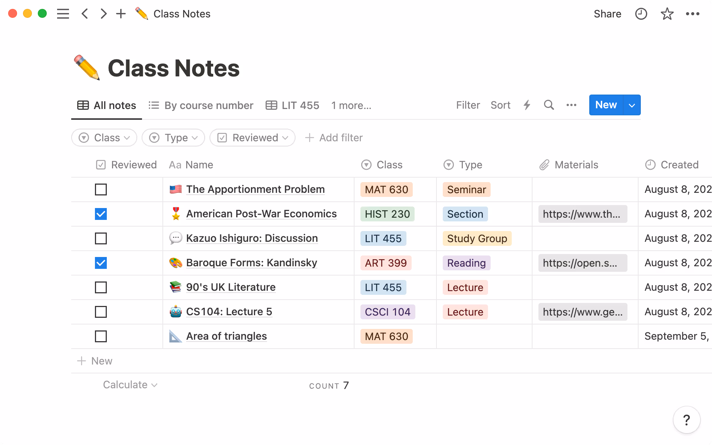Favorite the page with the star icon
The height and width of the screenshot is (445, 712).
(x=667, y=14)
